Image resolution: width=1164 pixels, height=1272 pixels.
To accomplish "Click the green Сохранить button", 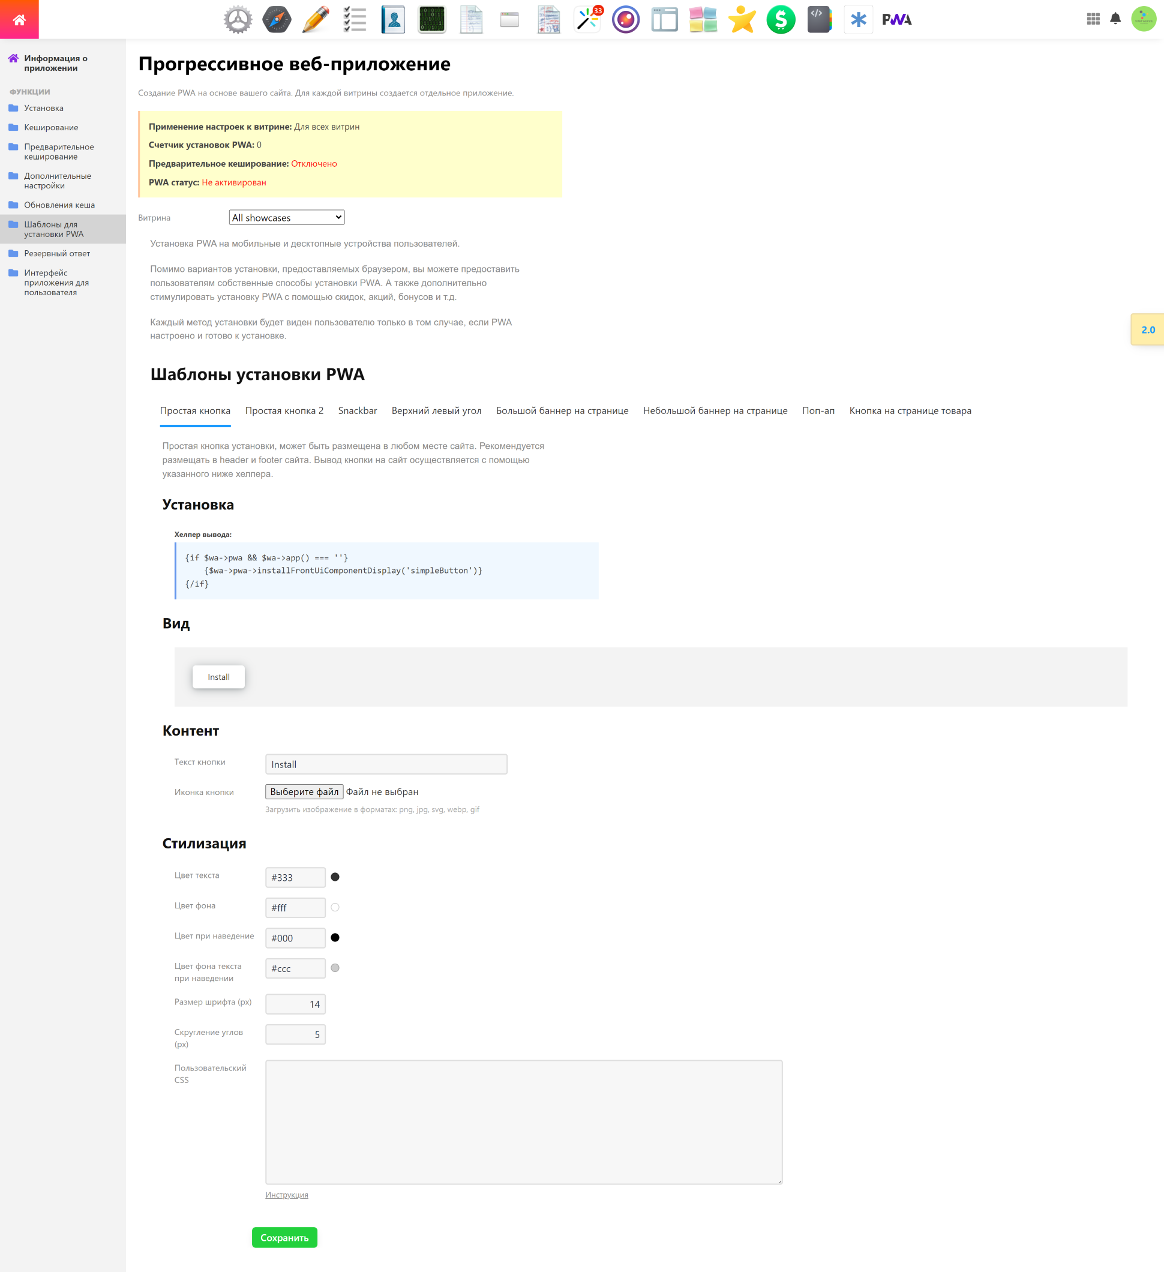I will pos(284,1237).
